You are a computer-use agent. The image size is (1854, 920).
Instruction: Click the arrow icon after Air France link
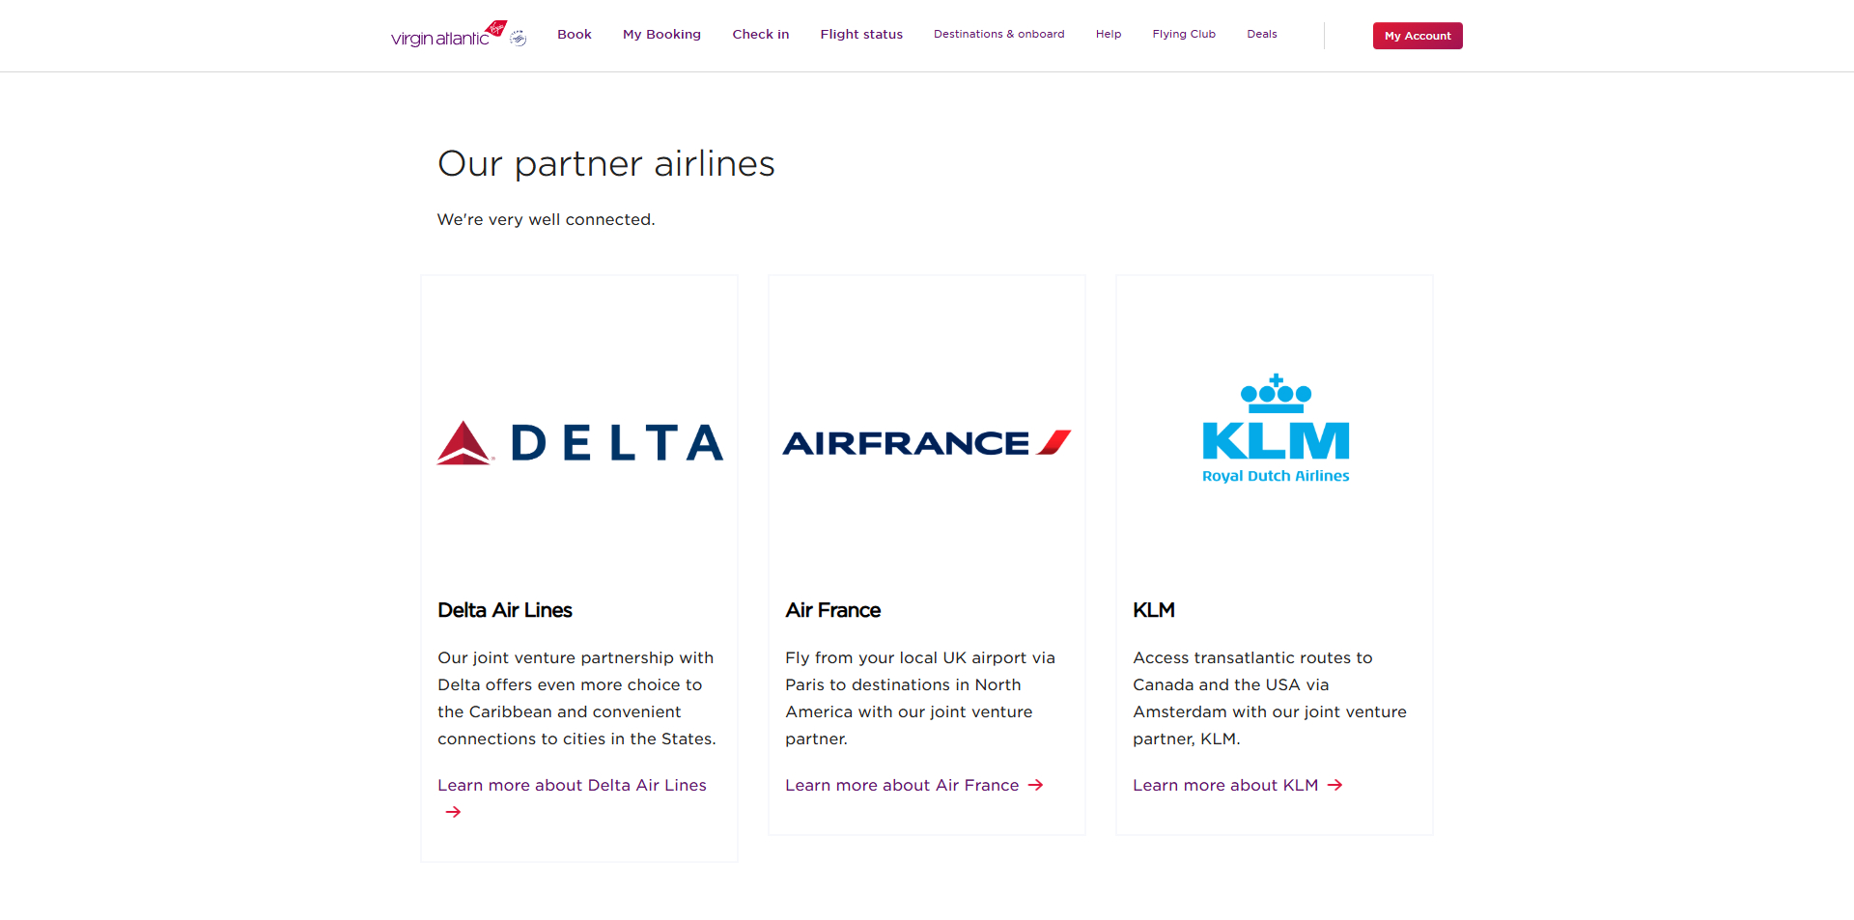click(x=1035, y=785)
